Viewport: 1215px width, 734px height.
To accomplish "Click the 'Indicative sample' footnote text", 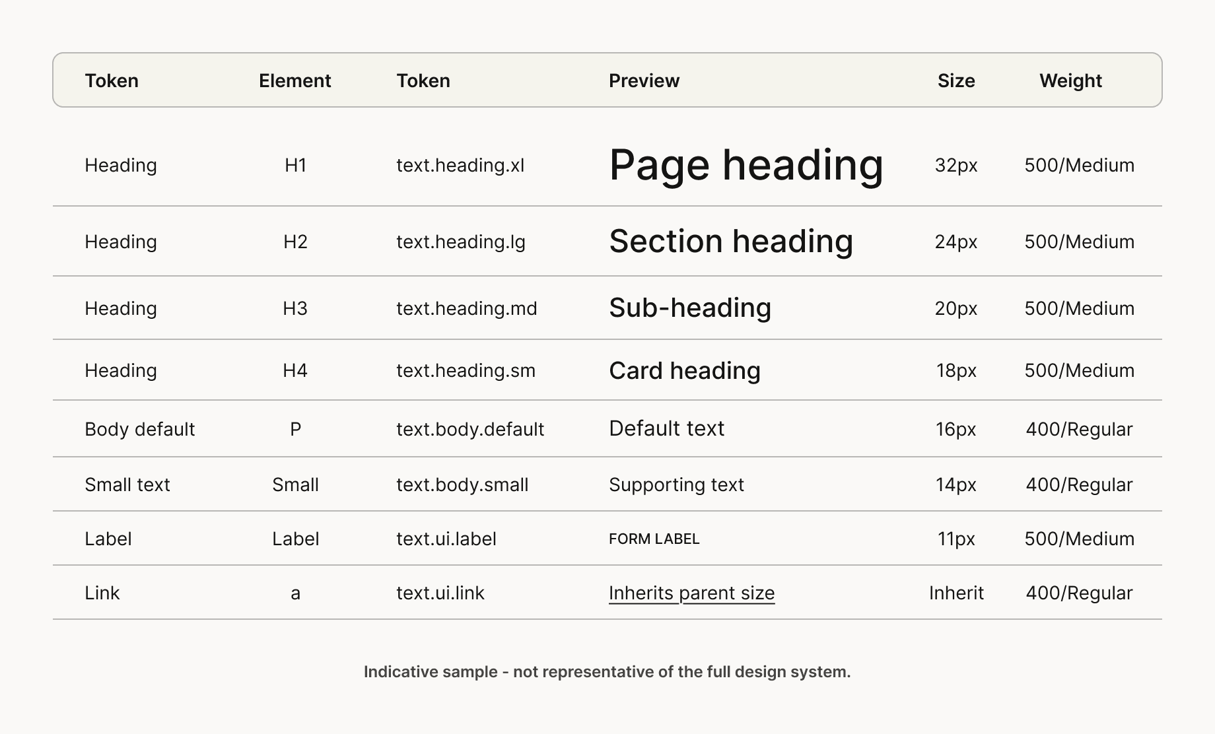I will 607,672.
